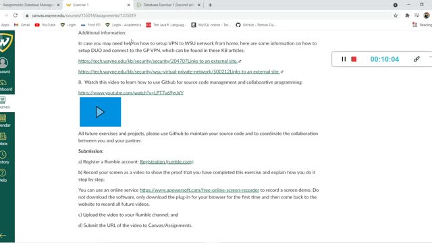
Task: Open the Canvas Inbox
Action: (4, 139)
